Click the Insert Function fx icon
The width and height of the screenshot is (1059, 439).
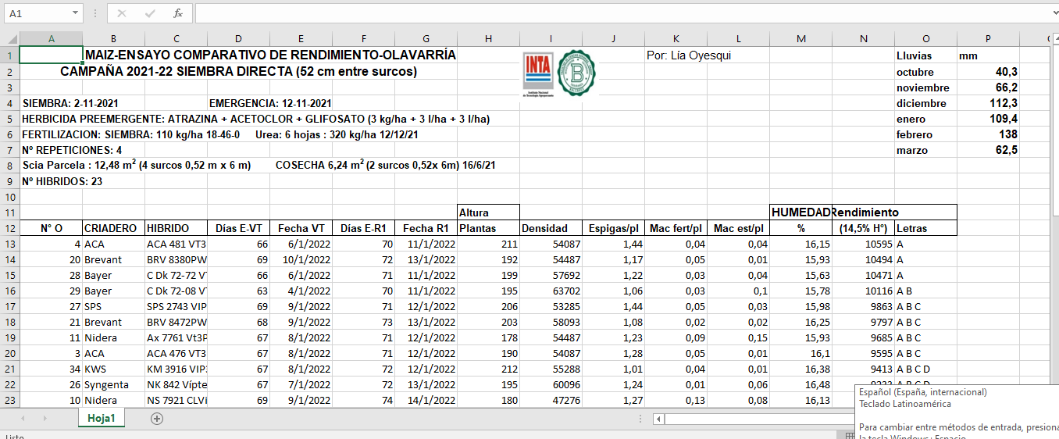178,13
